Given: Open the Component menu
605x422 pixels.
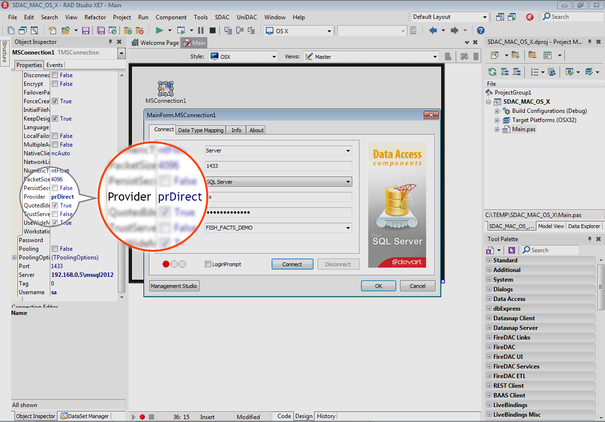Looking at the screenshot, I should 171,17.
